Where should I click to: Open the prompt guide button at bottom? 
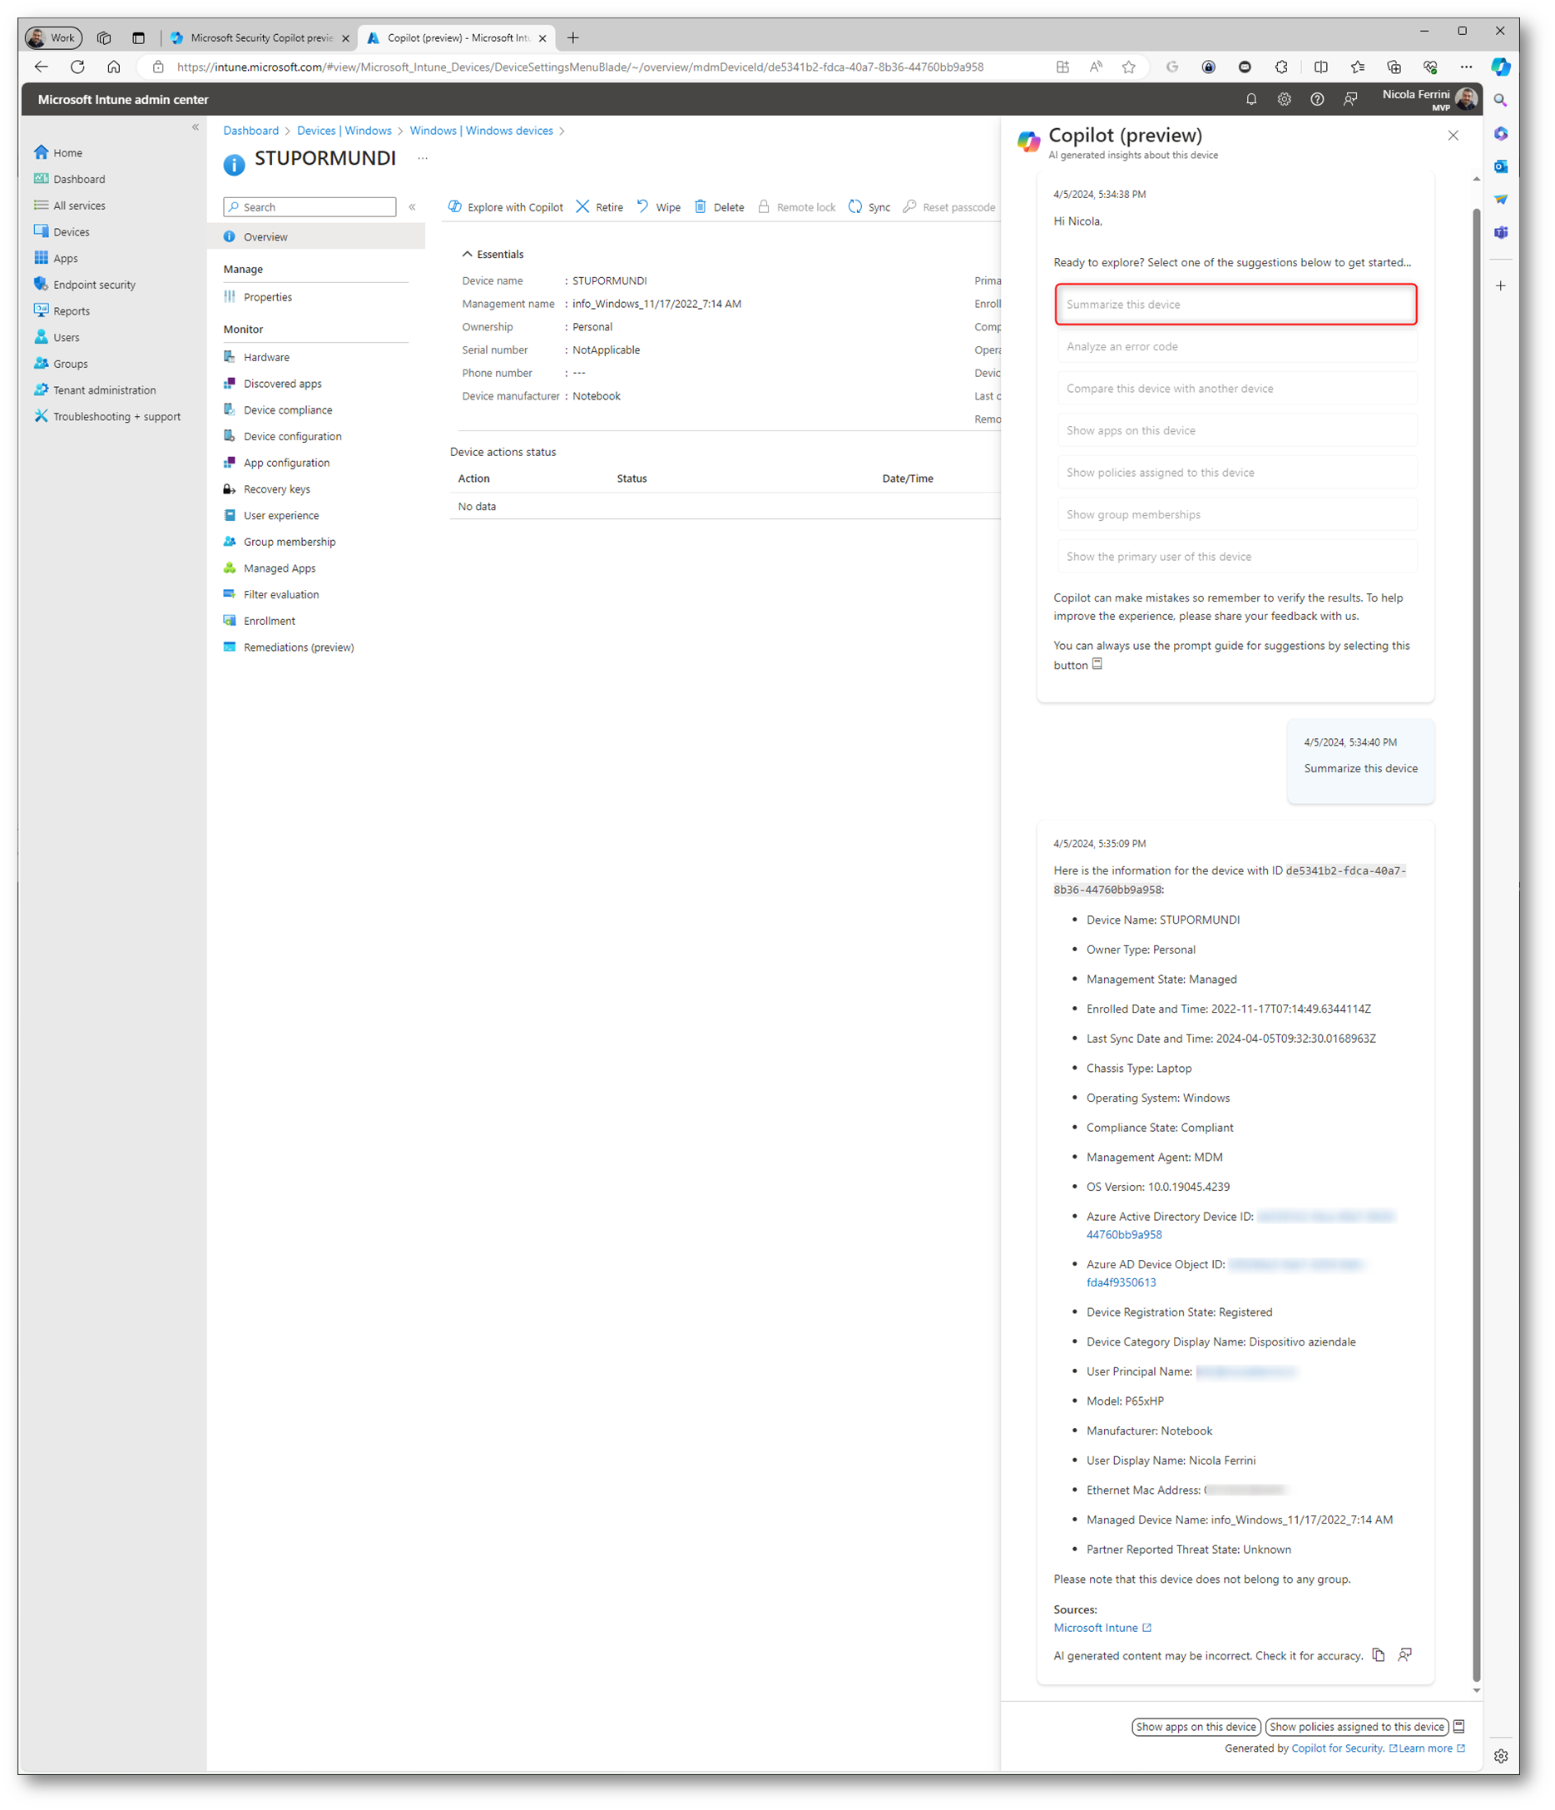point(1459,1726)
